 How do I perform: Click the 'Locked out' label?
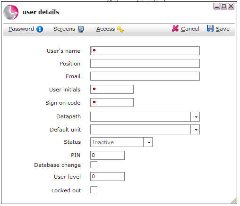[x=66, y=190]
